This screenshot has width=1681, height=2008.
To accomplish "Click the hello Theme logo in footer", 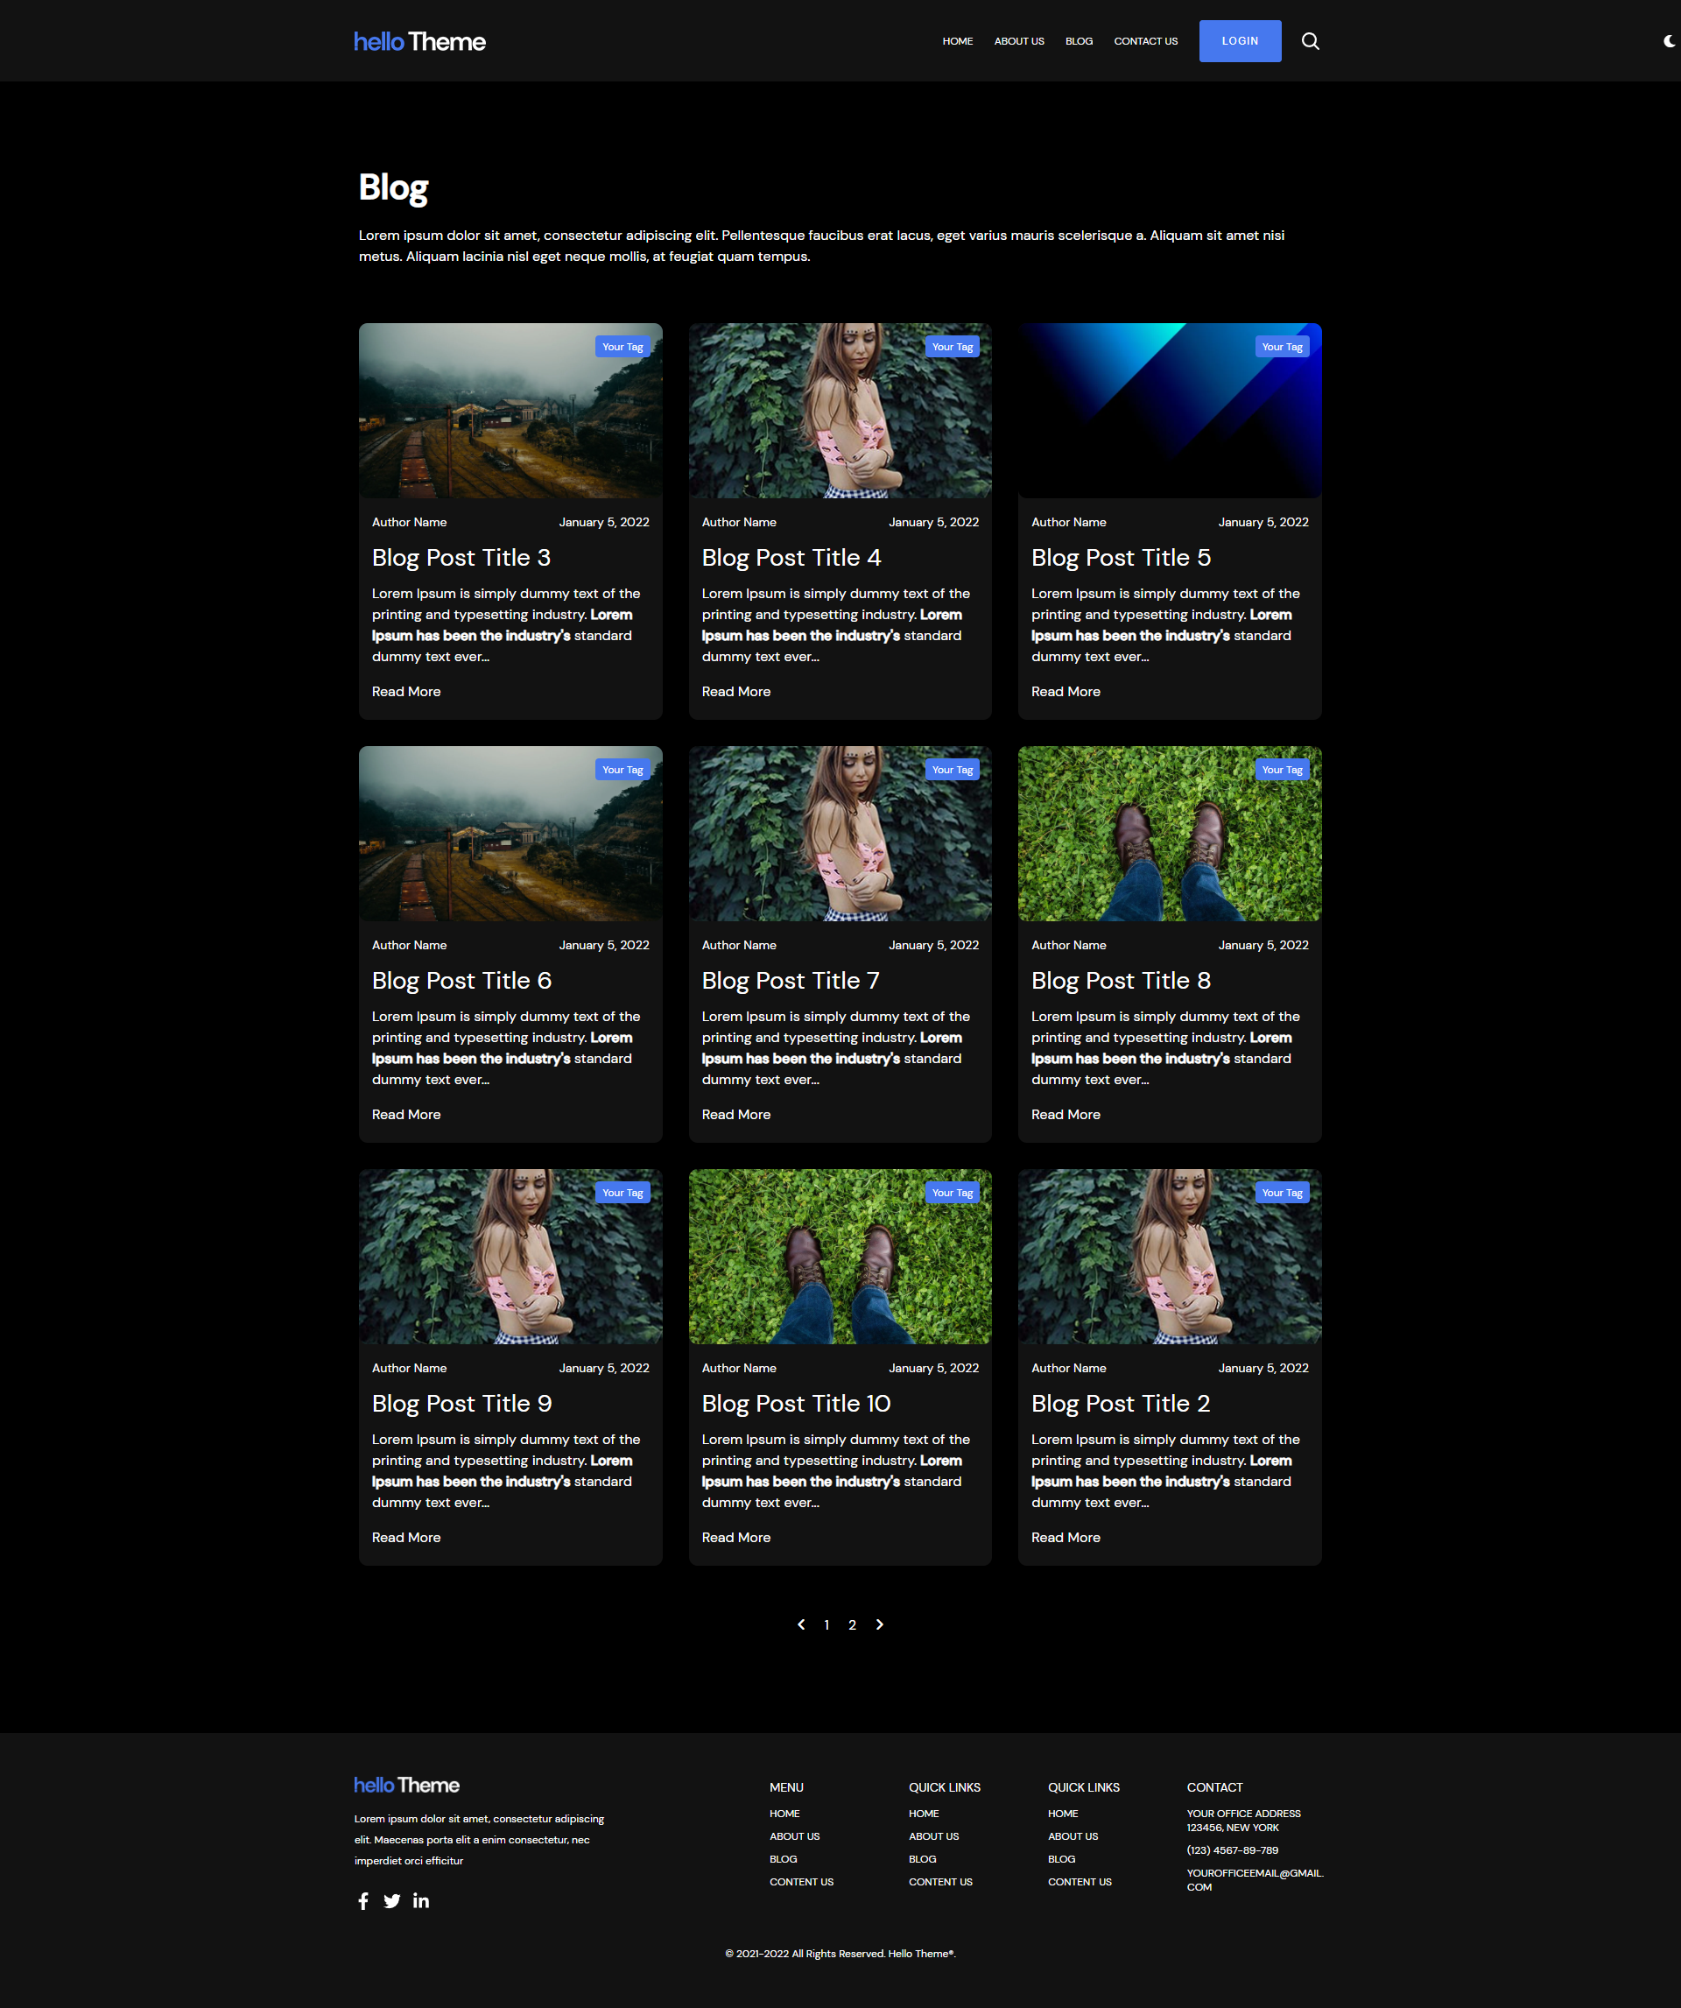I will [406, 1786].
